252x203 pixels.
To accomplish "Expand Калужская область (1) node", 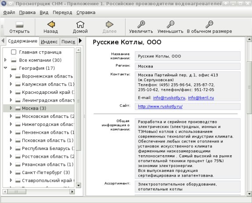I will pos(11,84).
